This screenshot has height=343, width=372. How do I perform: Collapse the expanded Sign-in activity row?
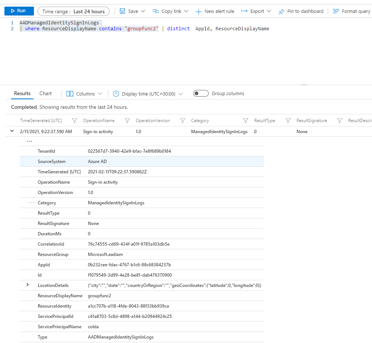click(12, 131)
